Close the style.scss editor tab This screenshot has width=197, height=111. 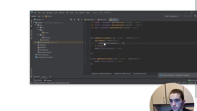(x=107, y=20)
